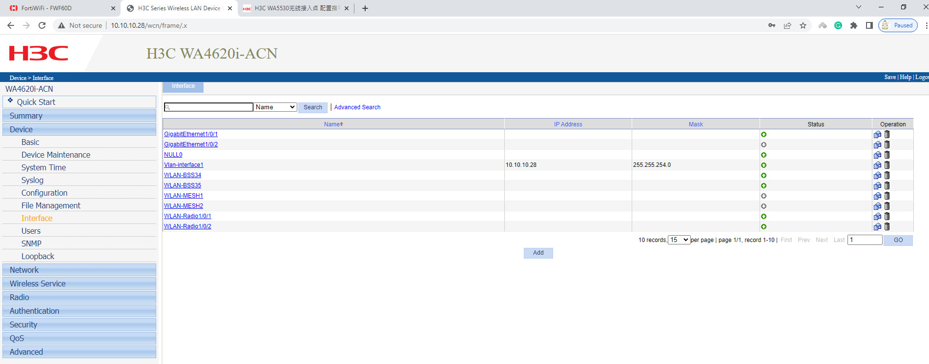Click the trash icon for WLAN-BSS34
929x364 pixels.
[887, 175]
